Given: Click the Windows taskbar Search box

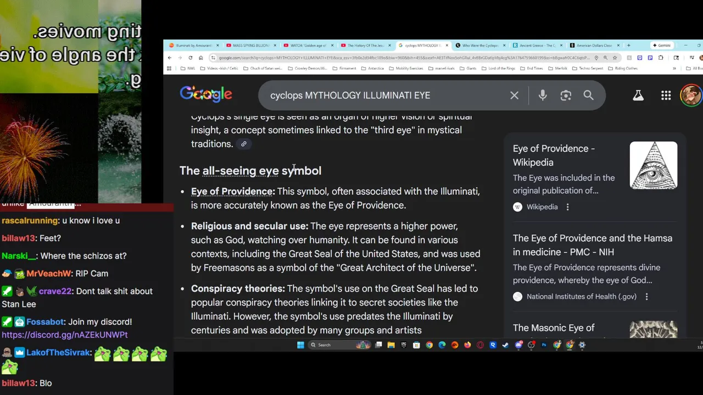Looking at the screenshot, I should tap(339, 345).
